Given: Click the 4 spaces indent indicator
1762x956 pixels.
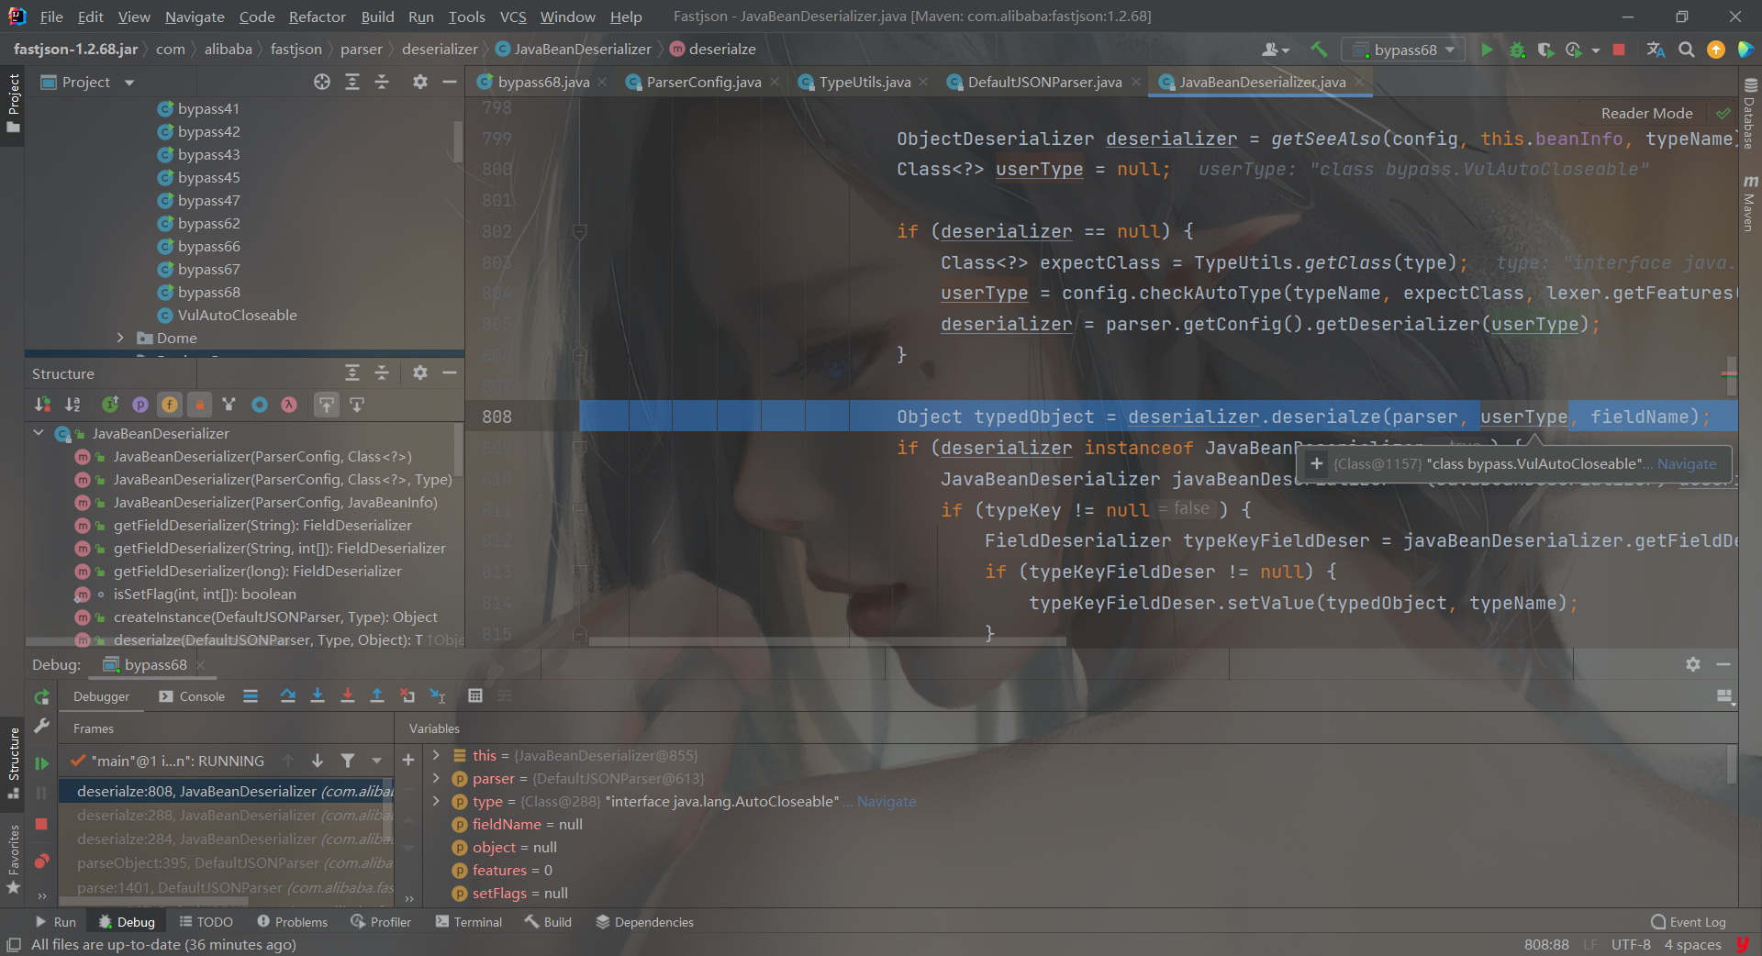Looking at the screenshot, I should (1692, 944).
